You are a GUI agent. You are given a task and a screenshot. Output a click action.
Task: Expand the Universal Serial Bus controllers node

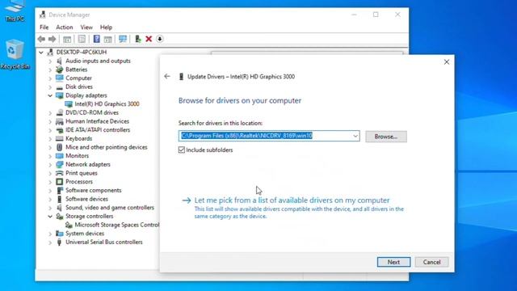(x=50, y=242)
